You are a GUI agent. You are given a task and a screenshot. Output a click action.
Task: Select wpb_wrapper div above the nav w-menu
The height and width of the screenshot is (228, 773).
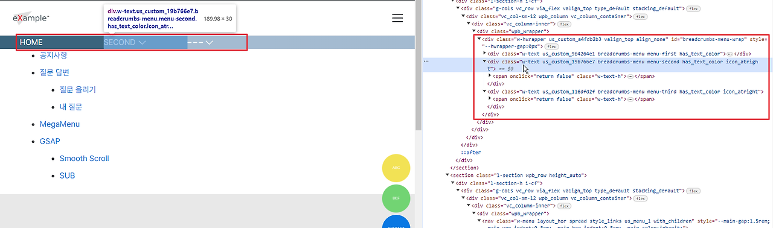[513, 213]
